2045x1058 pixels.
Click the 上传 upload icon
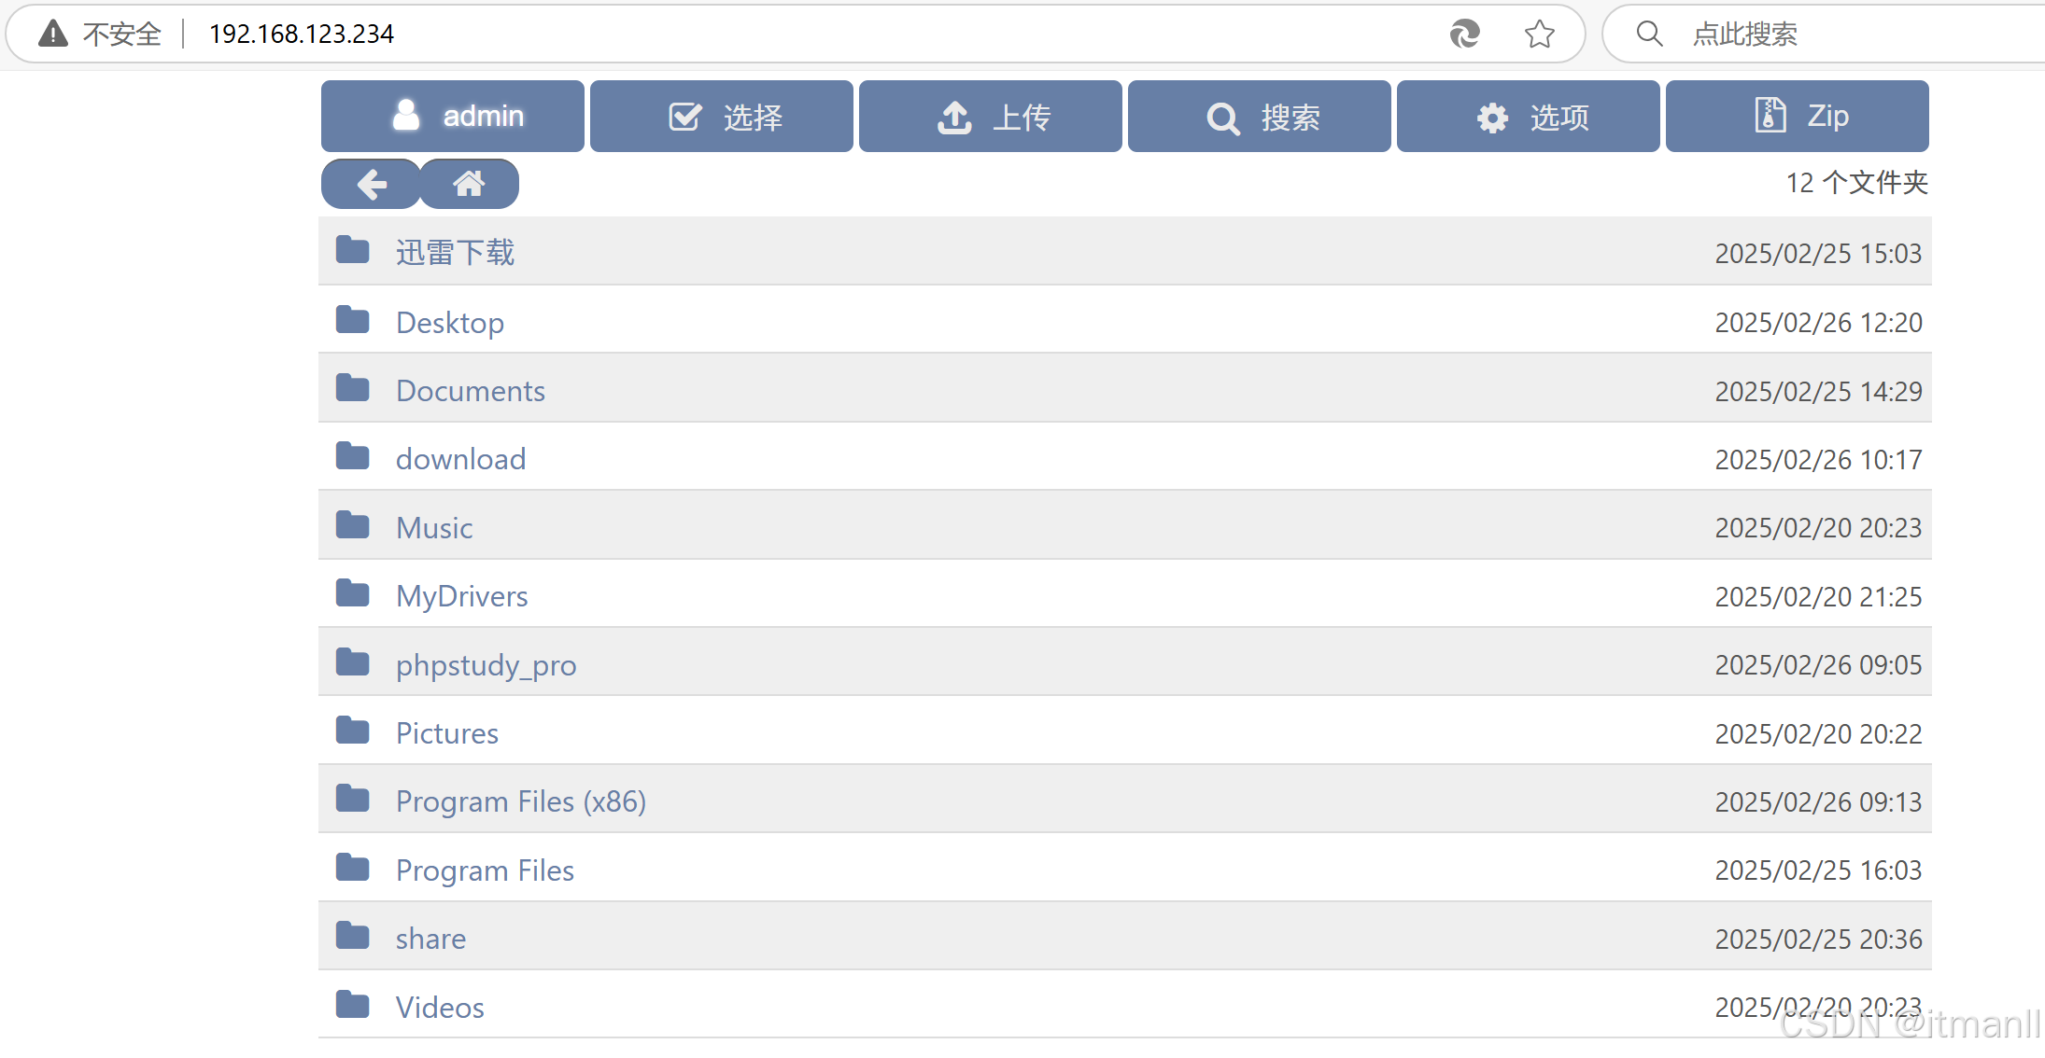pyautogui.click(x=953, y=116)
